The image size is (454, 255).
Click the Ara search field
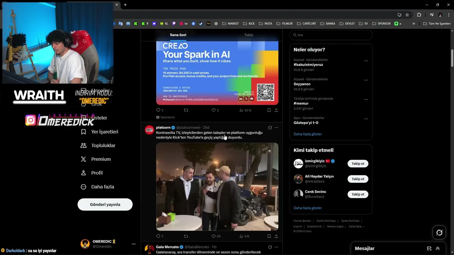(331, 35)
